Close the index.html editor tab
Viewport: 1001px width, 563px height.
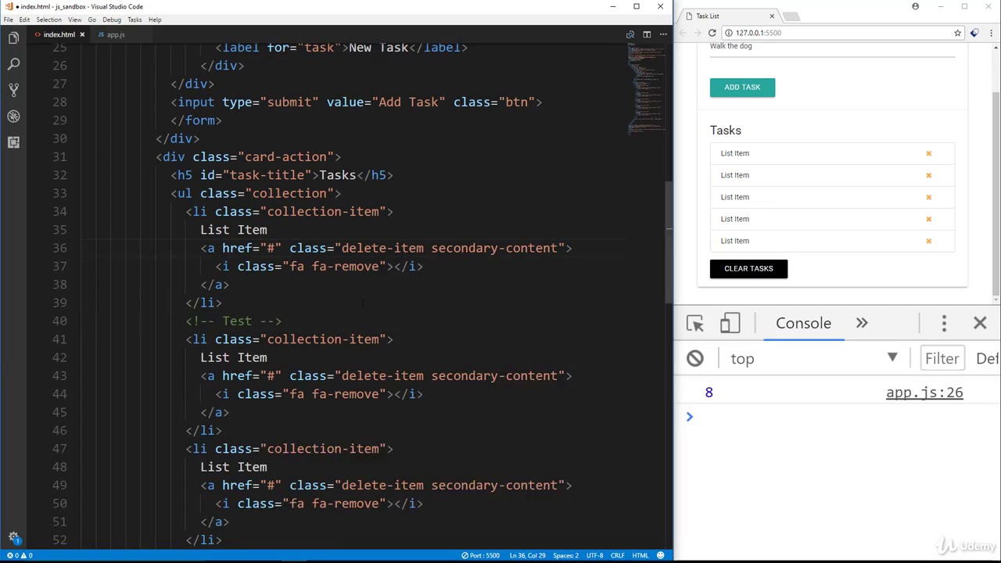click(81, 34)
